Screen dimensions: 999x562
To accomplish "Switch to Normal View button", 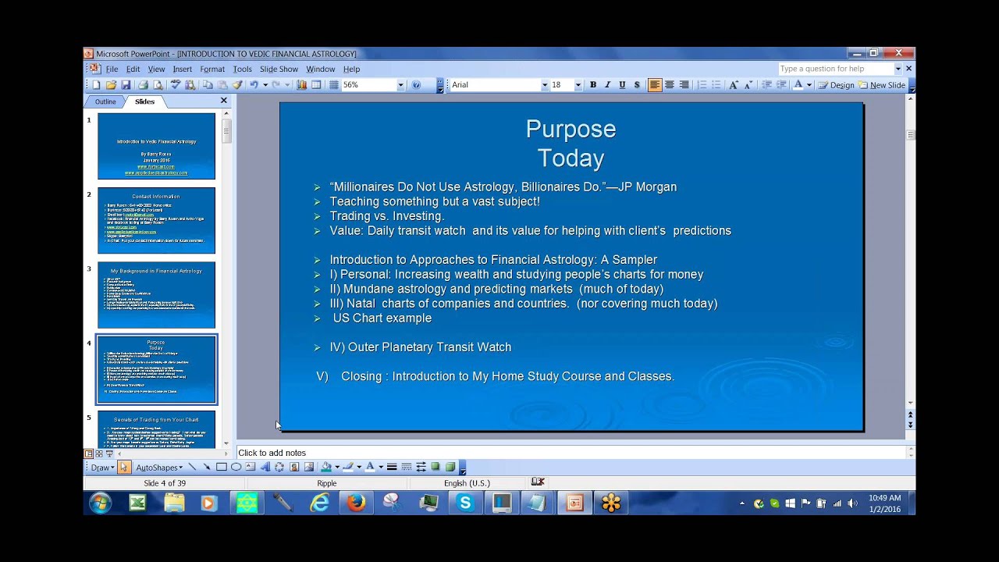I will [88, 454].
